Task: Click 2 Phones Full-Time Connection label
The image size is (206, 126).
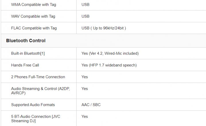Action: pyautogui.click(x=38, y=77)
